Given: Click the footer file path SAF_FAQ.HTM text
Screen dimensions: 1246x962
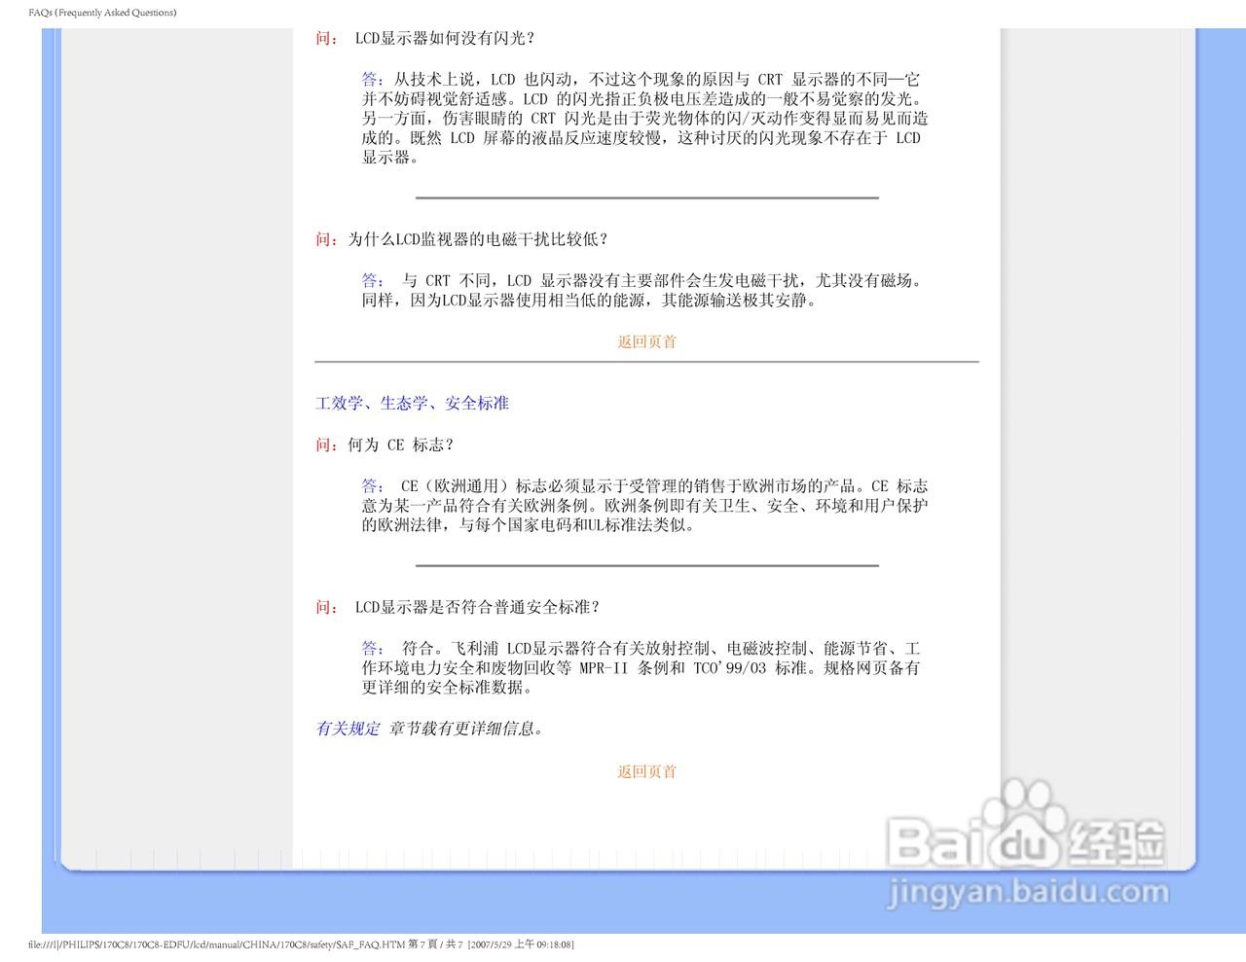Looking at the screenshot, I should pos(301,944).
